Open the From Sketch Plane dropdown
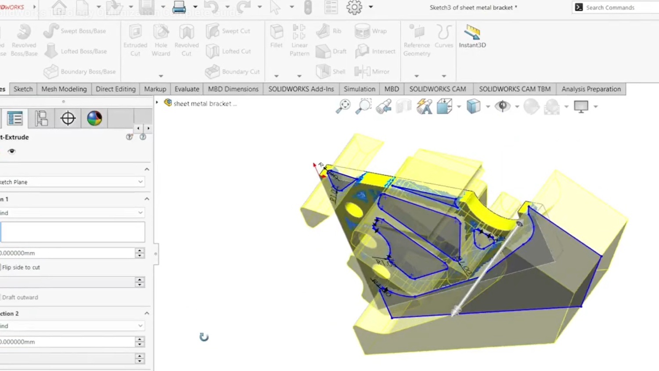The image size is (659, 371). (72, 182)
